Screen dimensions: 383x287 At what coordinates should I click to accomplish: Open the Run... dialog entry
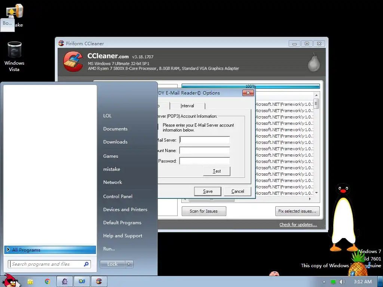click(109, 249)
